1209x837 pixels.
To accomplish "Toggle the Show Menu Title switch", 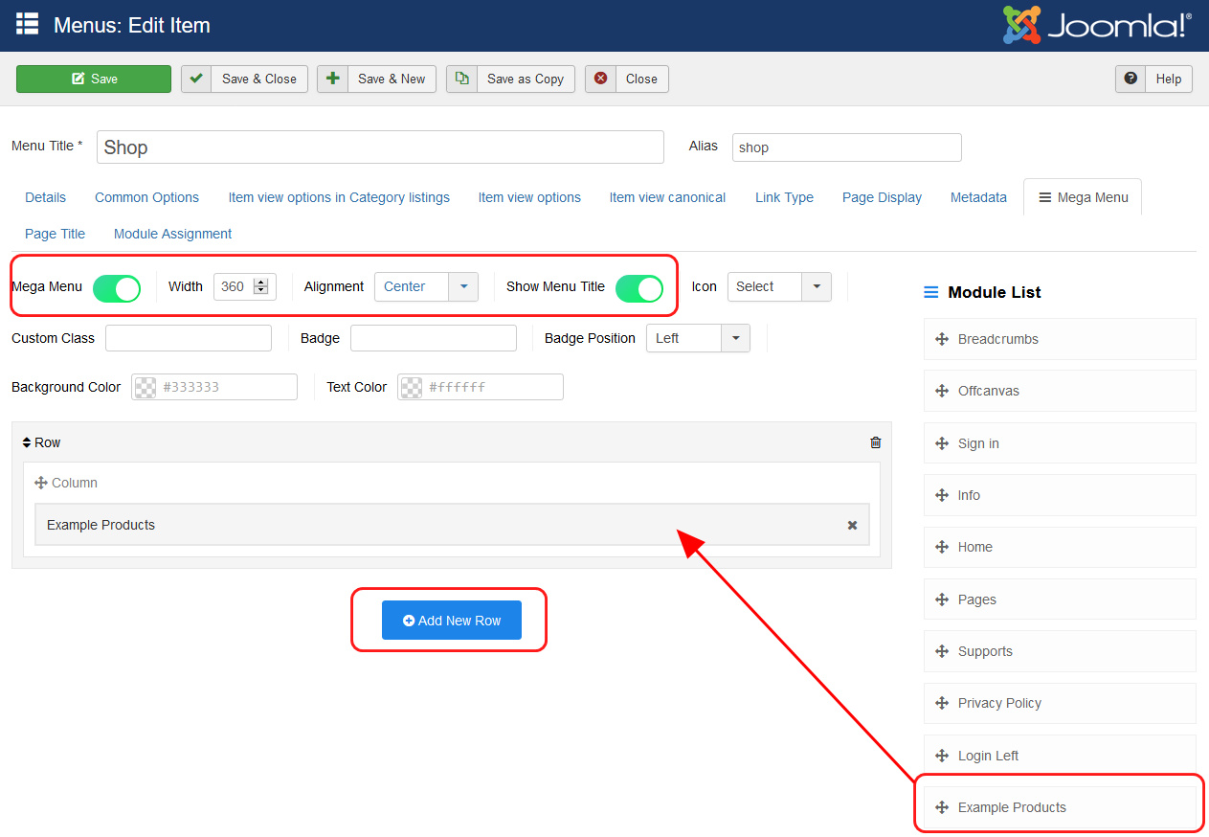I will [638, 287].
